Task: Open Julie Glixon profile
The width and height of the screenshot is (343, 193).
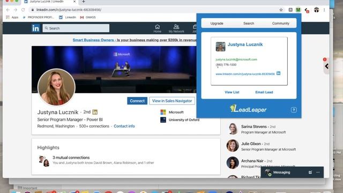Action: [251, 144]
